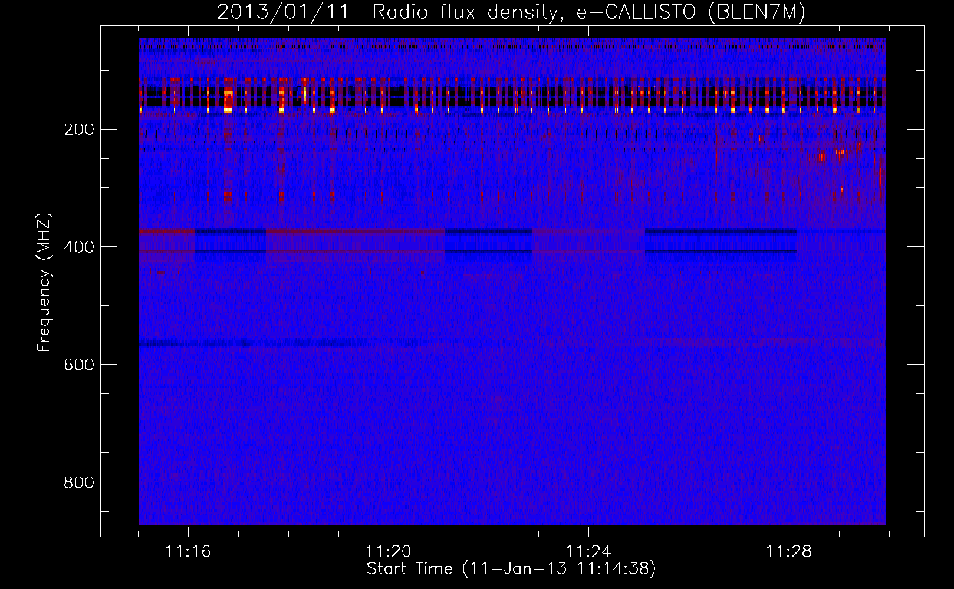954x589 pixels.
Task: Click the 600 frequency tick label
Action: pos(79,365)
